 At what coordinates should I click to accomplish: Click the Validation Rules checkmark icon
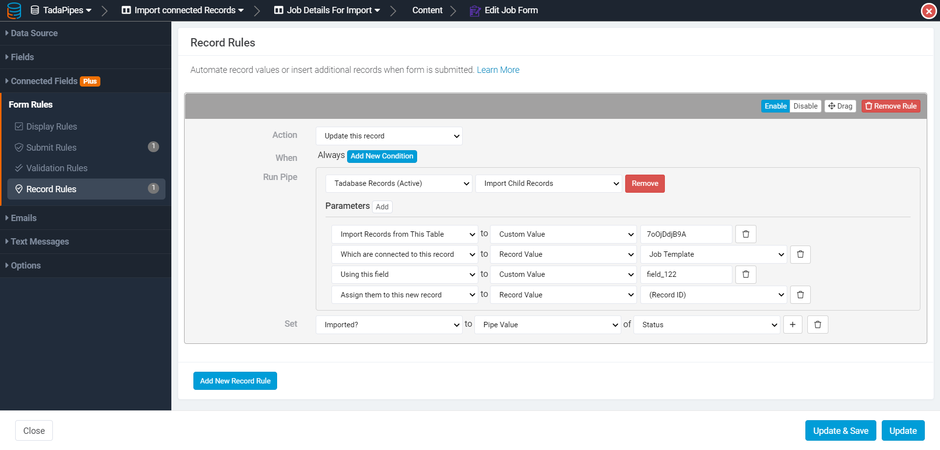tap(19, 168)
